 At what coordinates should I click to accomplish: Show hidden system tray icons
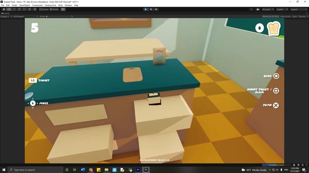(270, 170)
